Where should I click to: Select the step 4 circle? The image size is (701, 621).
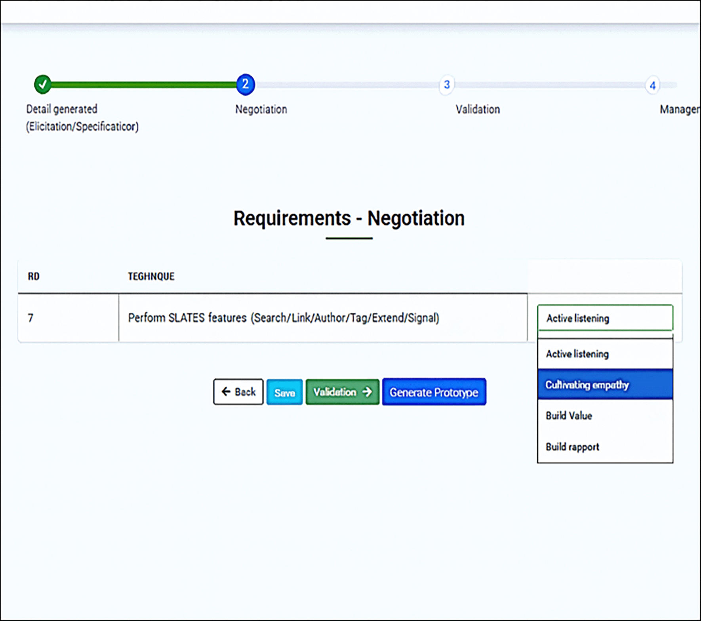[x=652, y=85]
